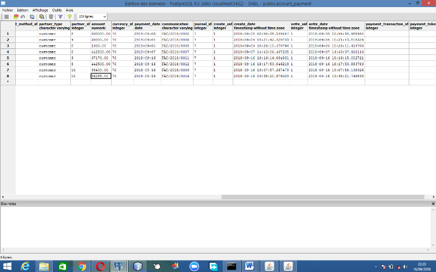
Task: Click the amount cell 300000.00
Action: click(x=101, y=34)
